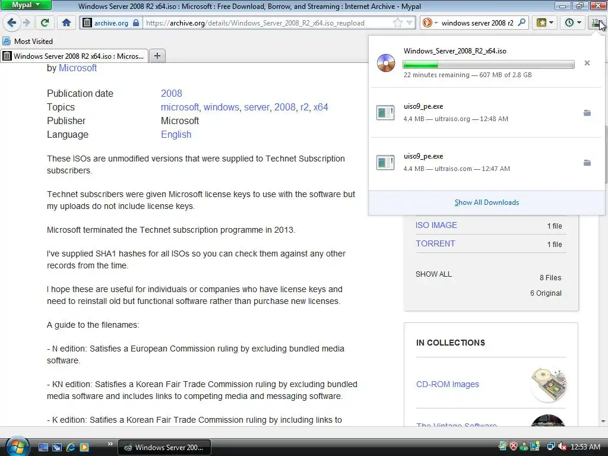Click the red security alert tray icon
Image resolution: width=608 pixels, height=456 pixels.
coord(514,446)
